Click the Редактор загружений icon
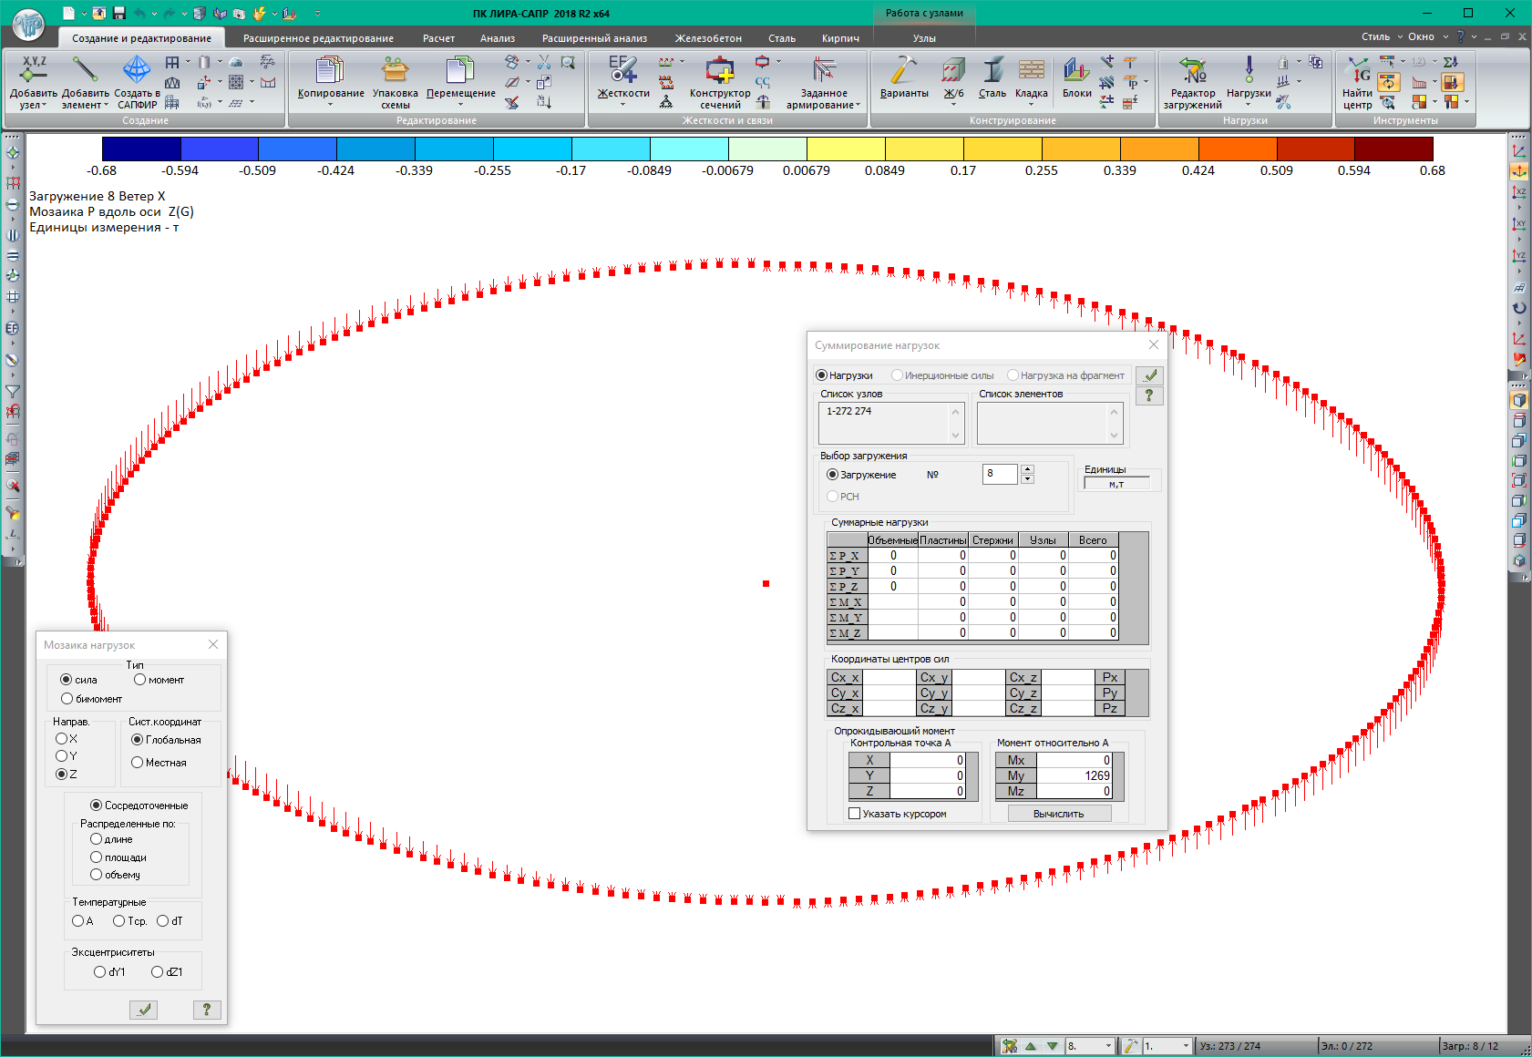 1192,71
